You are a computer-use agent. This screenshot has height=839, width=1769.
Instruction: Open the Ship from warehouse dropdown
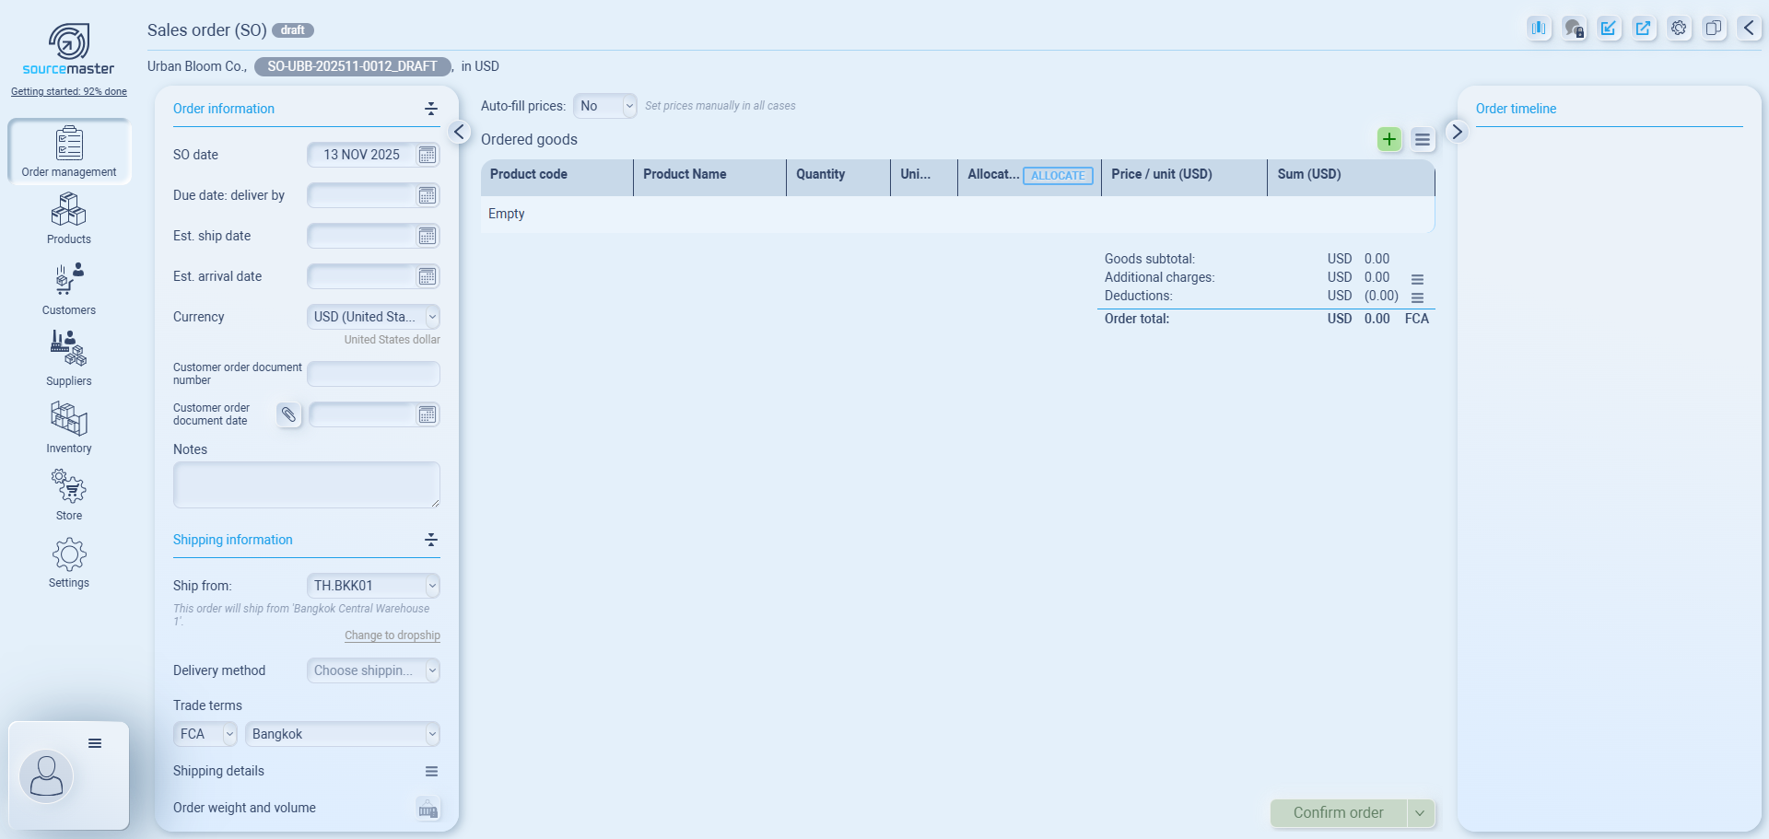click(x=373, y=586)
